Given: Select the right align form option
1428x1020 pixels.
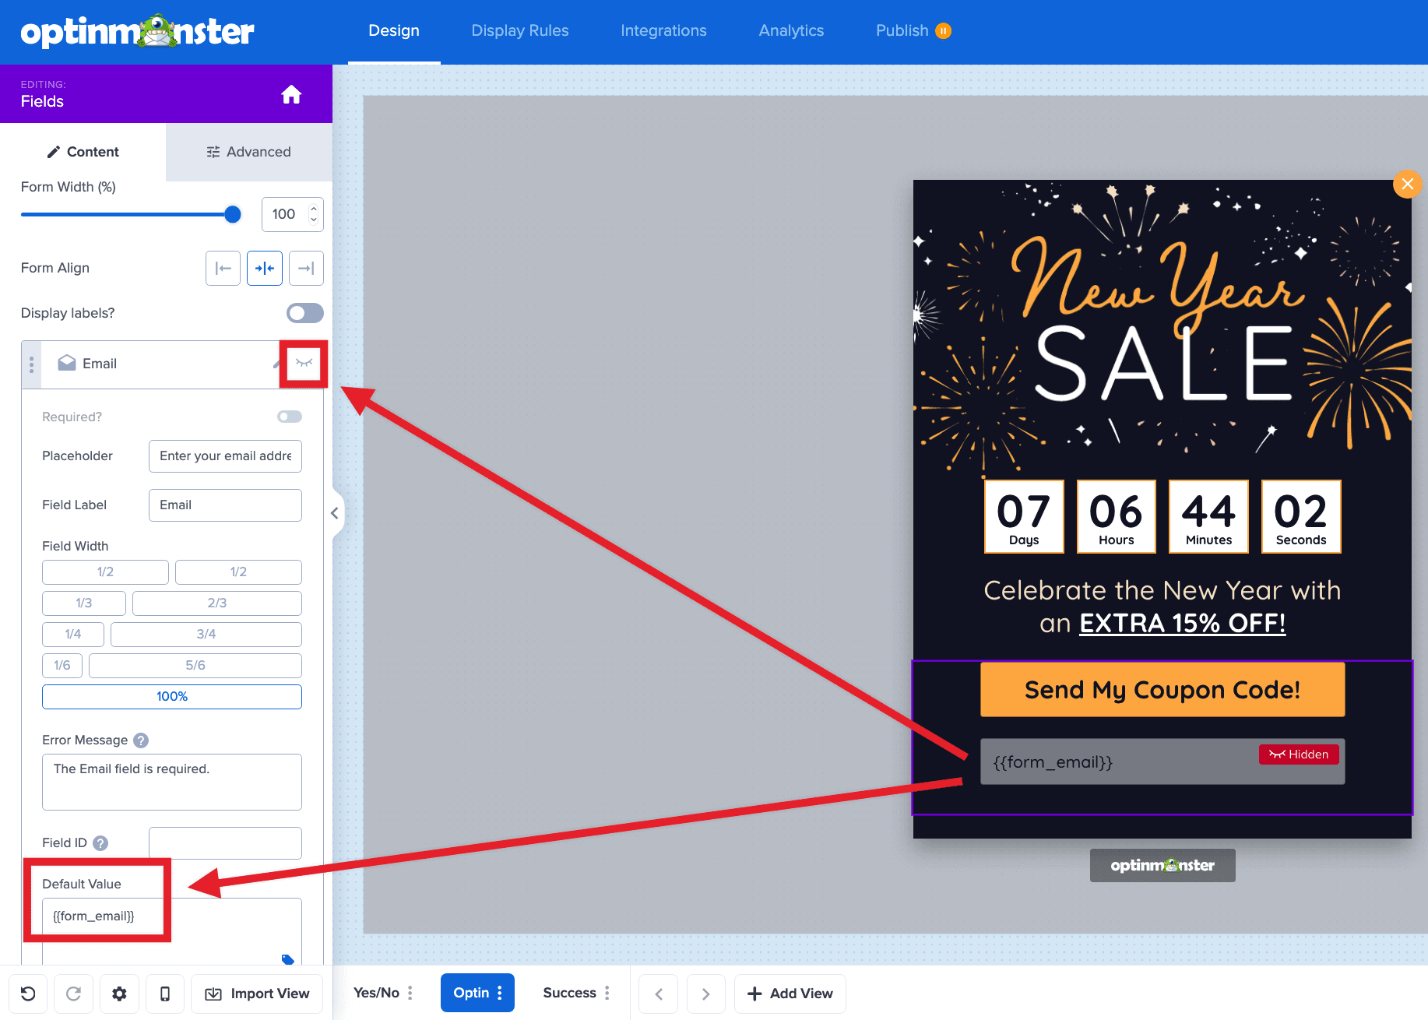Looking at the screenshot, I should [306, 268].
